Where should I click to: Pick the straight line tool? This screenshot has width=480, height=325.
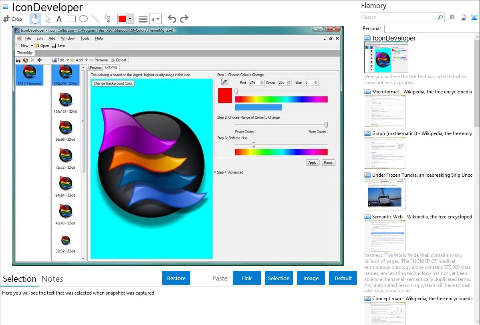pos(95,19)
